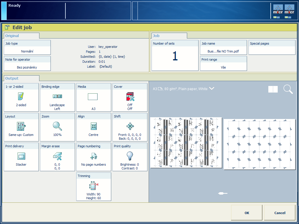The width and height of the screenshot is (299, 224).
Task: Select the Cover off icon
Action: 130,97
